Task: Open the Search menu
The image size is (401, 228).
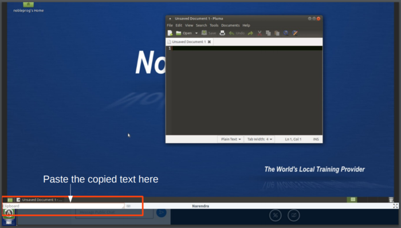Action: (x=201, y=25)
